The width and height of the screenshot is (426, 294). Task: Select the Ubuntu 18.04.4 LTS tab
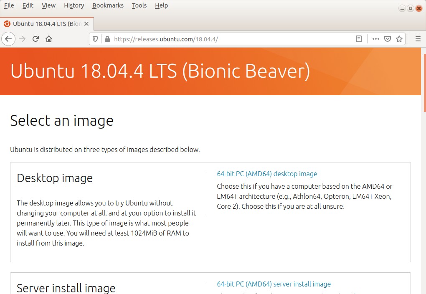coord(47,24)
